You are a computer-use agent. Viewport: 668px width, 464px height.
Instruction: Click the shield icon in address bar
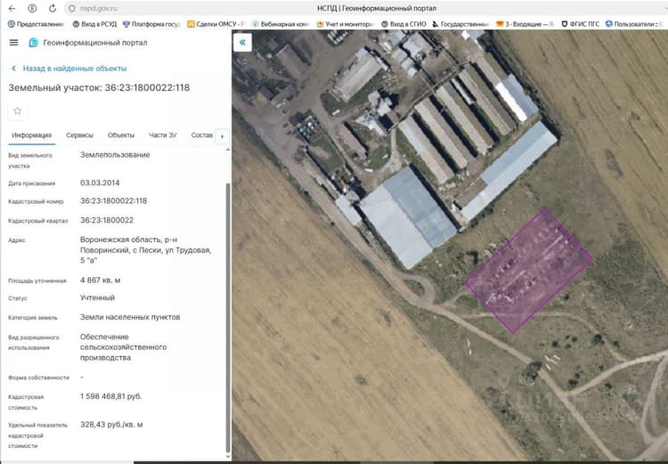71,9
